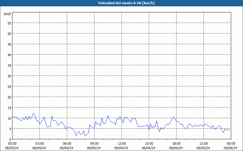Select the y-axis value 10

[x=9, y=118]
